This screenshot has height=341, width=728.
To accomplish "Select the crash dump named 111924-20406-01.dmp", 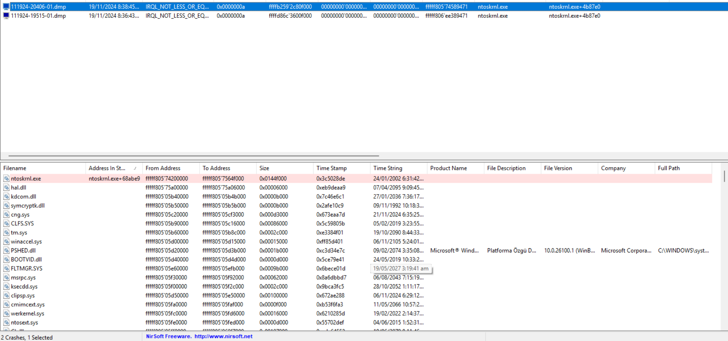I will pyautogui.click(x=38, y=7).
